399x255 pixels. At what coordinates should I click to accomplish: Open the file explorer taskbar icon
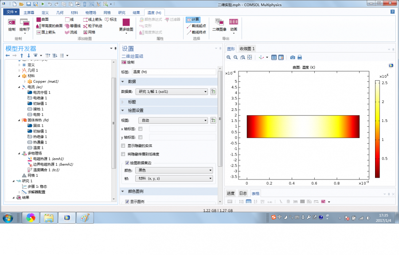[x=49, y=218]
